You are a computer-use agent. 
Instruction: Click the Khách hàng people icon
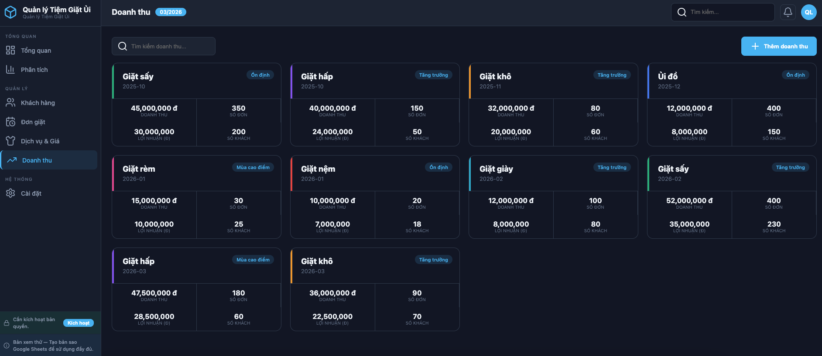[x=10, y=103]
